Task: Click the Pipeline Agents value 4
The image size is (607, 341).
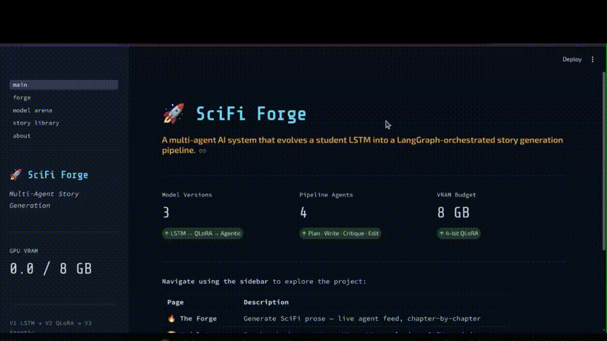Action: coord(303,212)
